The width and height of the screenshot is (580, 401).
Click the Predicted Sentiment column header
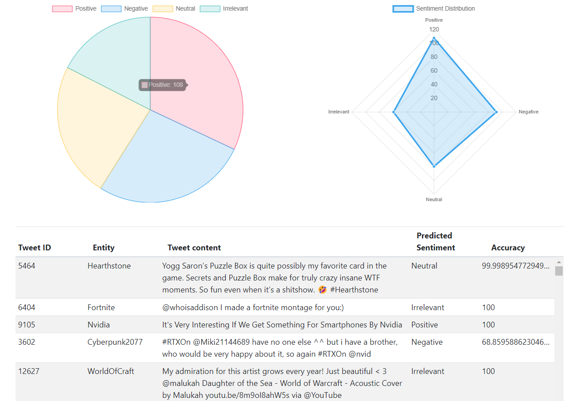436,241
